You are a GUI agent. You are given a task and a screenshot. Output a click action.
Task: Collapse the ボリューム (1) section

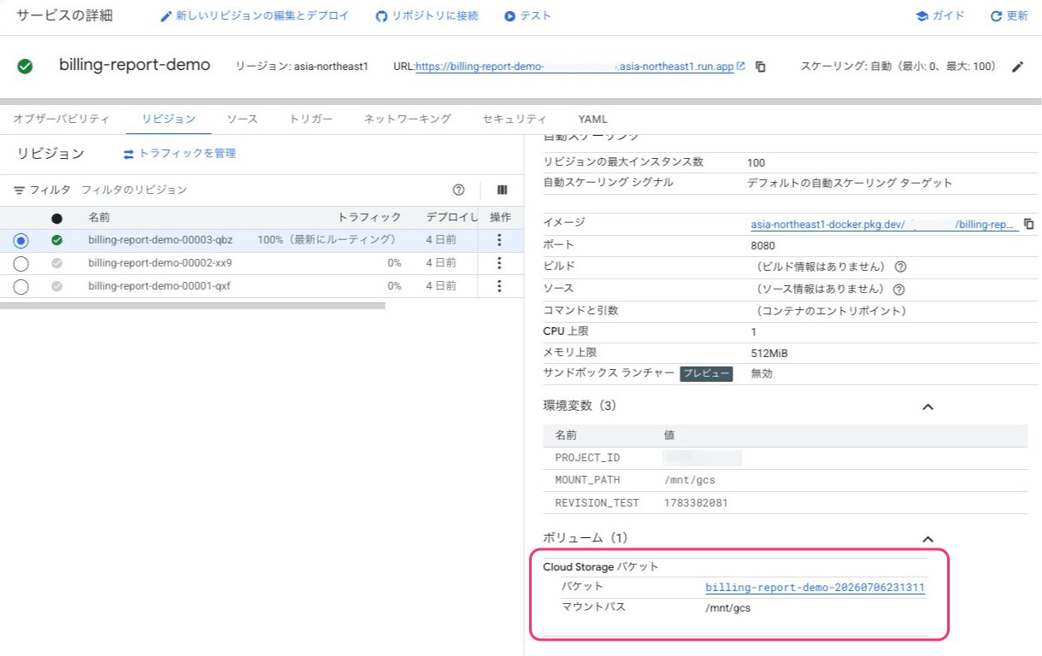[x=927, y=539]
